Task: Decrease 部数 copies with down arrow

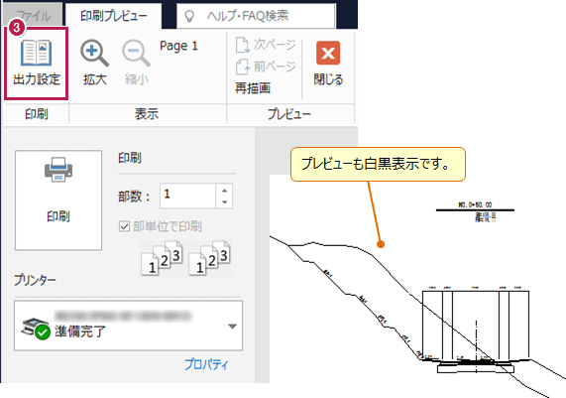Action: pos(225,202)
